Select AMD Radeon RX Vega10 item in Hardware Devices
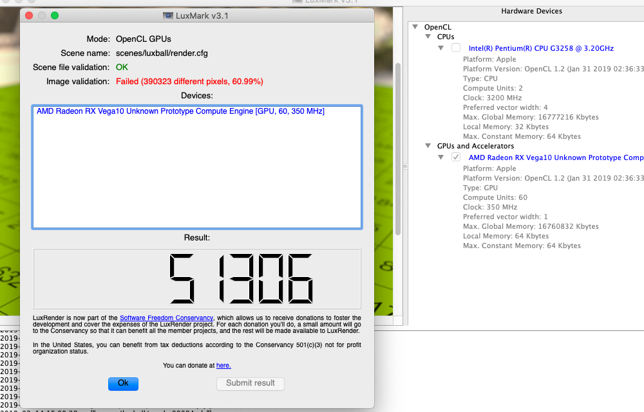 556,157
